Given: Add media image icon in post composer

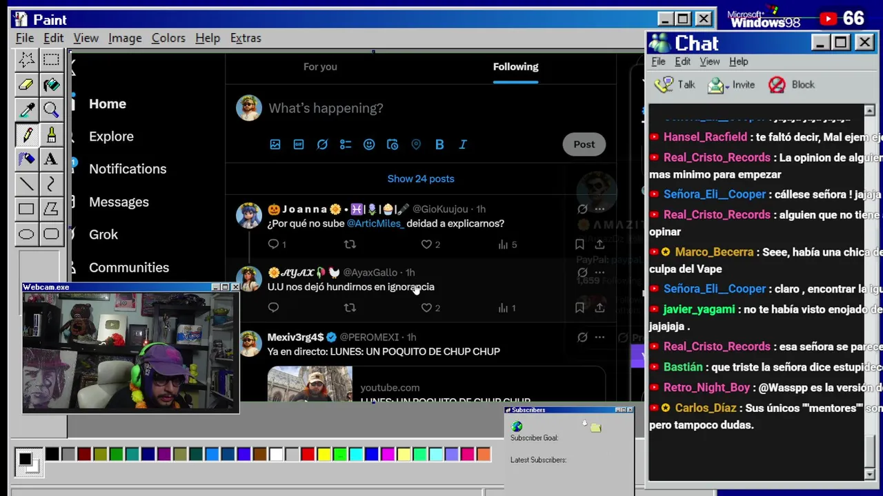Looking at the screenshot, I should point(275,144).
